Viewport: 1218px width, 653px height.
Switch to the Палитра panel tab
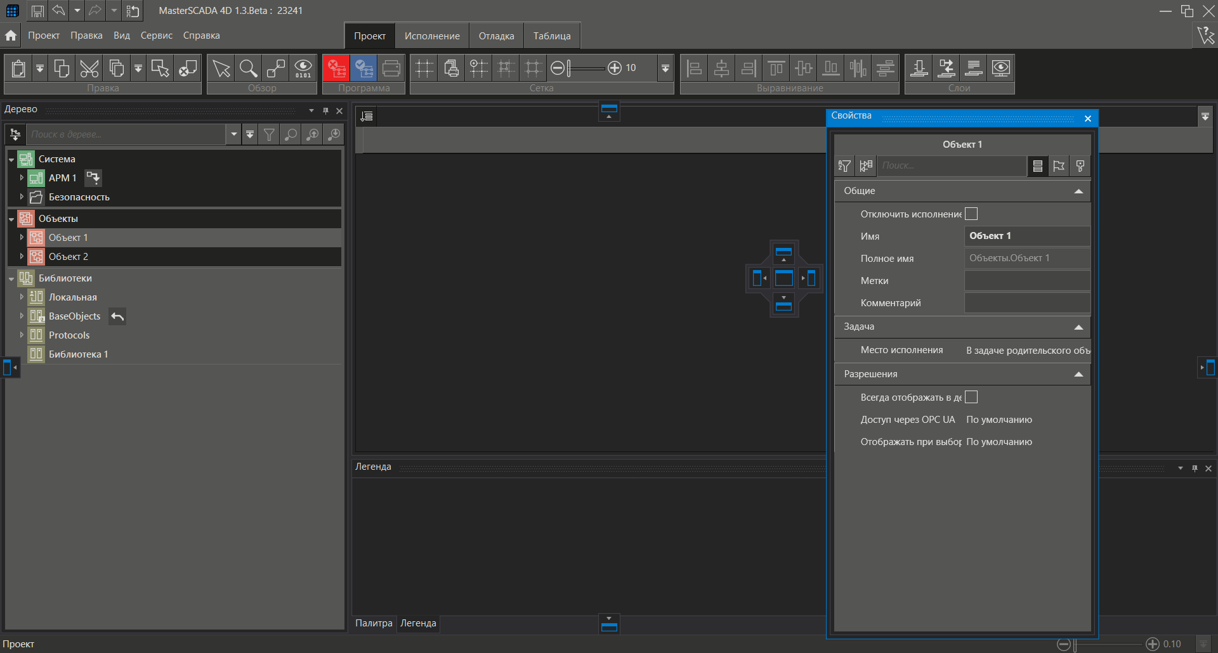(x=374, y=623)
